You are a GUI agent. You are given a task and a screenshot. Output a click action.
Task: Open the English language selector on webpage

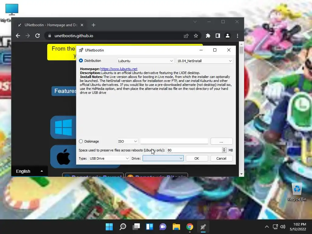pos(30,171)
